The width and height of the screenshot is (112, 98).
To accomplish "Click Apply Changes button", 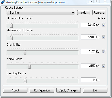I will click(x=69, y=90).
